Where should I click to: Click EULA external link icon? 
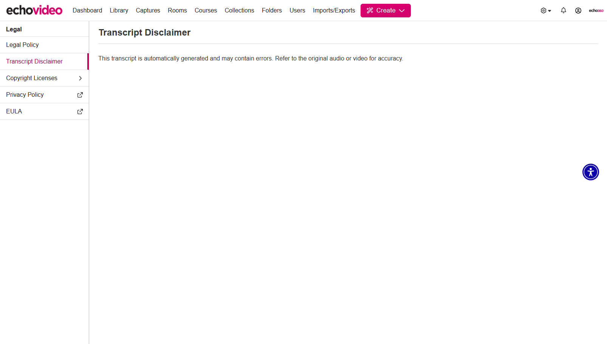(x=80, y=112)
